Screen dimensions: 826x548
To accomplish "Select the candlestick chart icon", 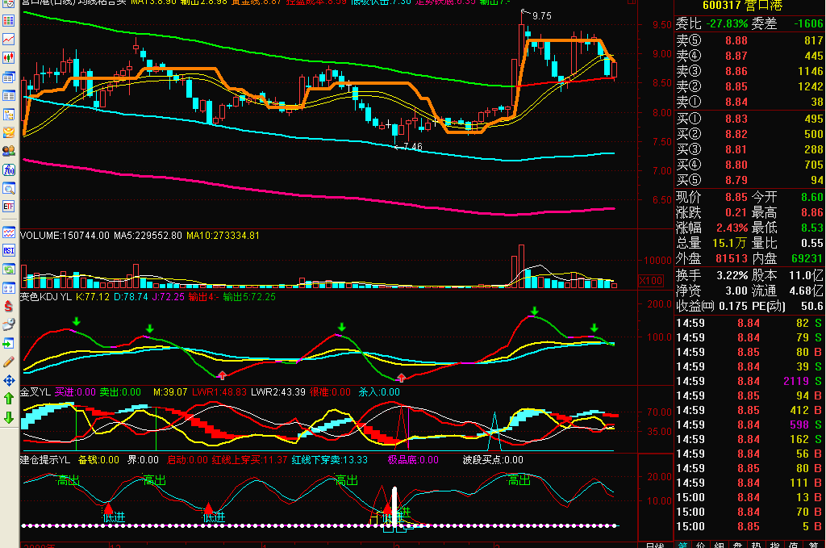I will point(8,57).
